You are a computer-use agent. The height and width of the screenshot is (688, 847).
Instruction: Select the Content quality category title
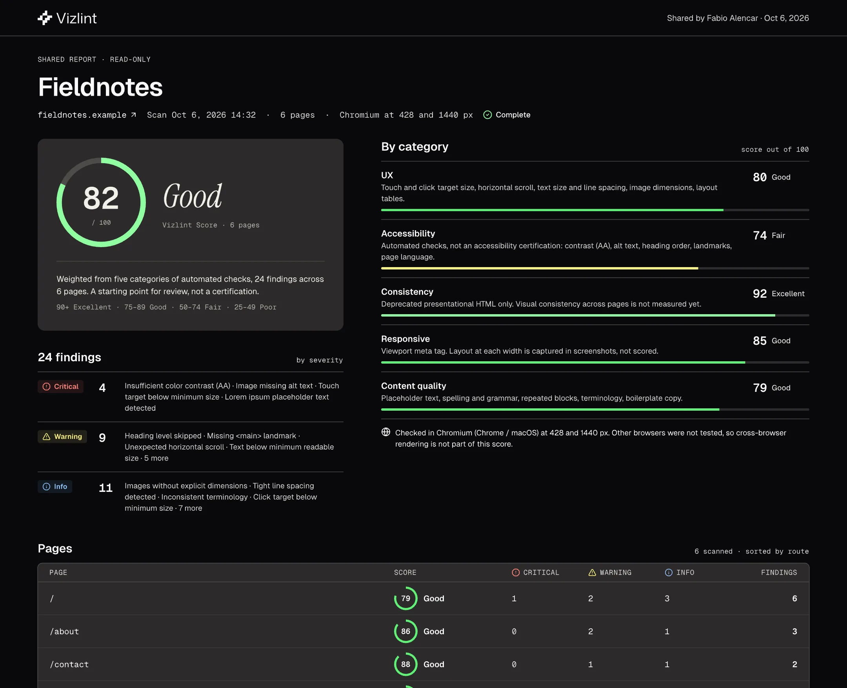414,386
